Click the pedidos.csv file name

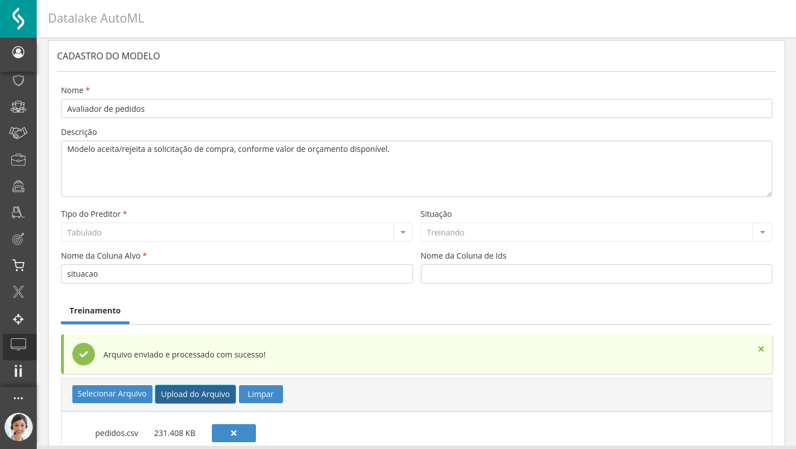117,433
